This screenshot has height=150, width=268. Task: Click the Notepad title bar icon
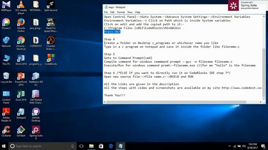click(x=106, y=7)
